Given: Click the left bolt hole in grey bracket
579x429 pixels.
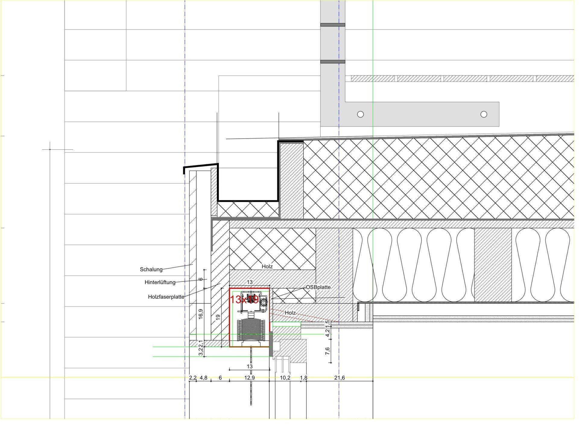Looking at the screenshot, I should [x=360, y=114].
